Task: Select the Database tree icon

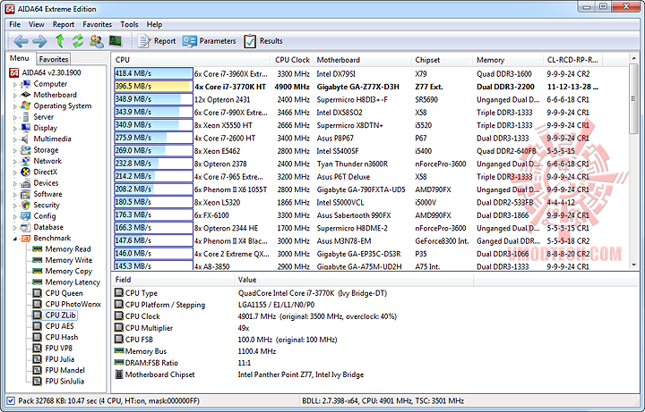Action: click(25, 227)
